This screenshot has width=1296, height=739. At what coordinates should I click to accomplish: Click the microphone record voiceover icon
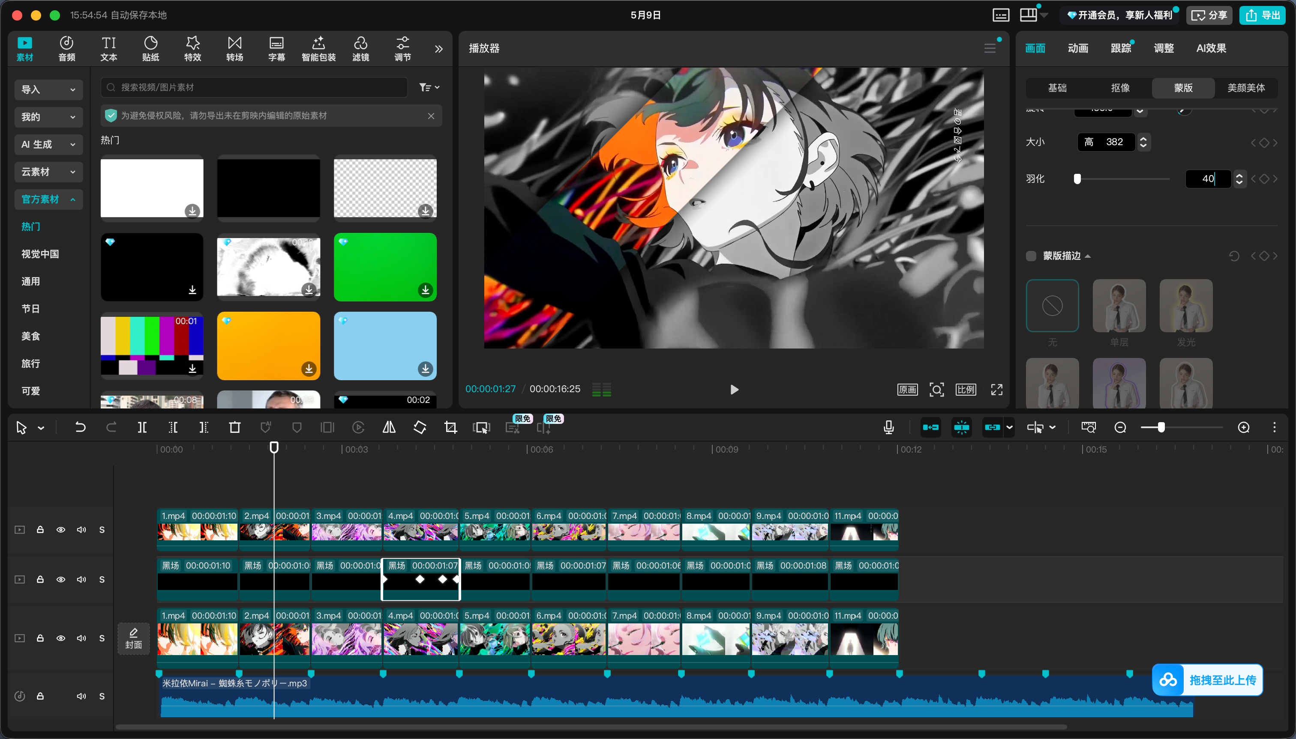pos(888,427)
